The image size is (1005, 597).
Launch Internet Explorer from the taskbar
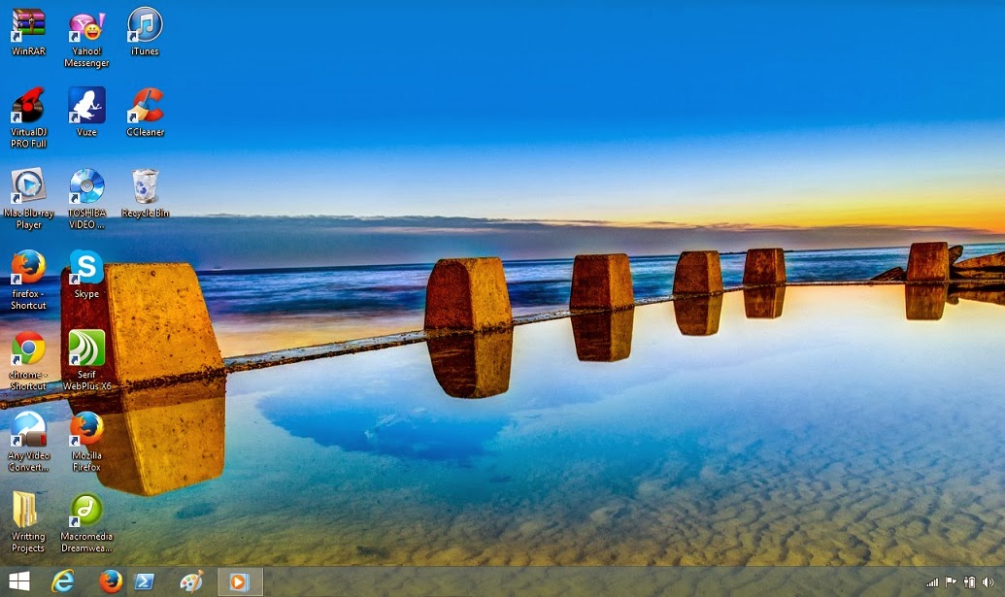click(63, 581)
